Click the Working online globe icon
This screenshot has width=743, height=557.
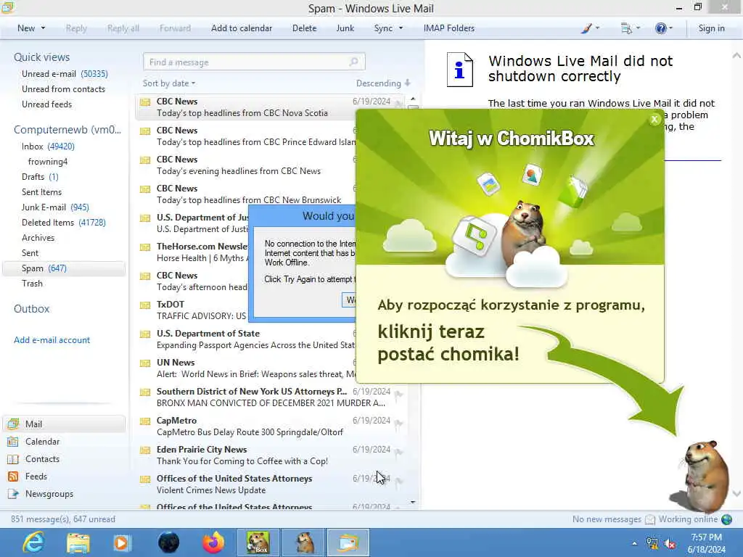click(x=726, y=519)
